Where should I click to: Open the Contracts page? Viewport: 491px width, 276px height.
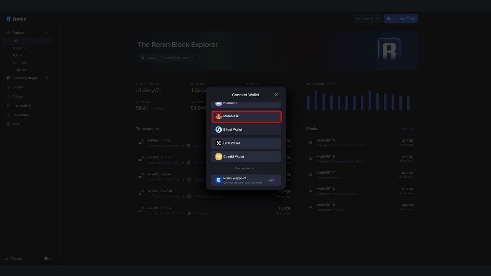(20, 63)
